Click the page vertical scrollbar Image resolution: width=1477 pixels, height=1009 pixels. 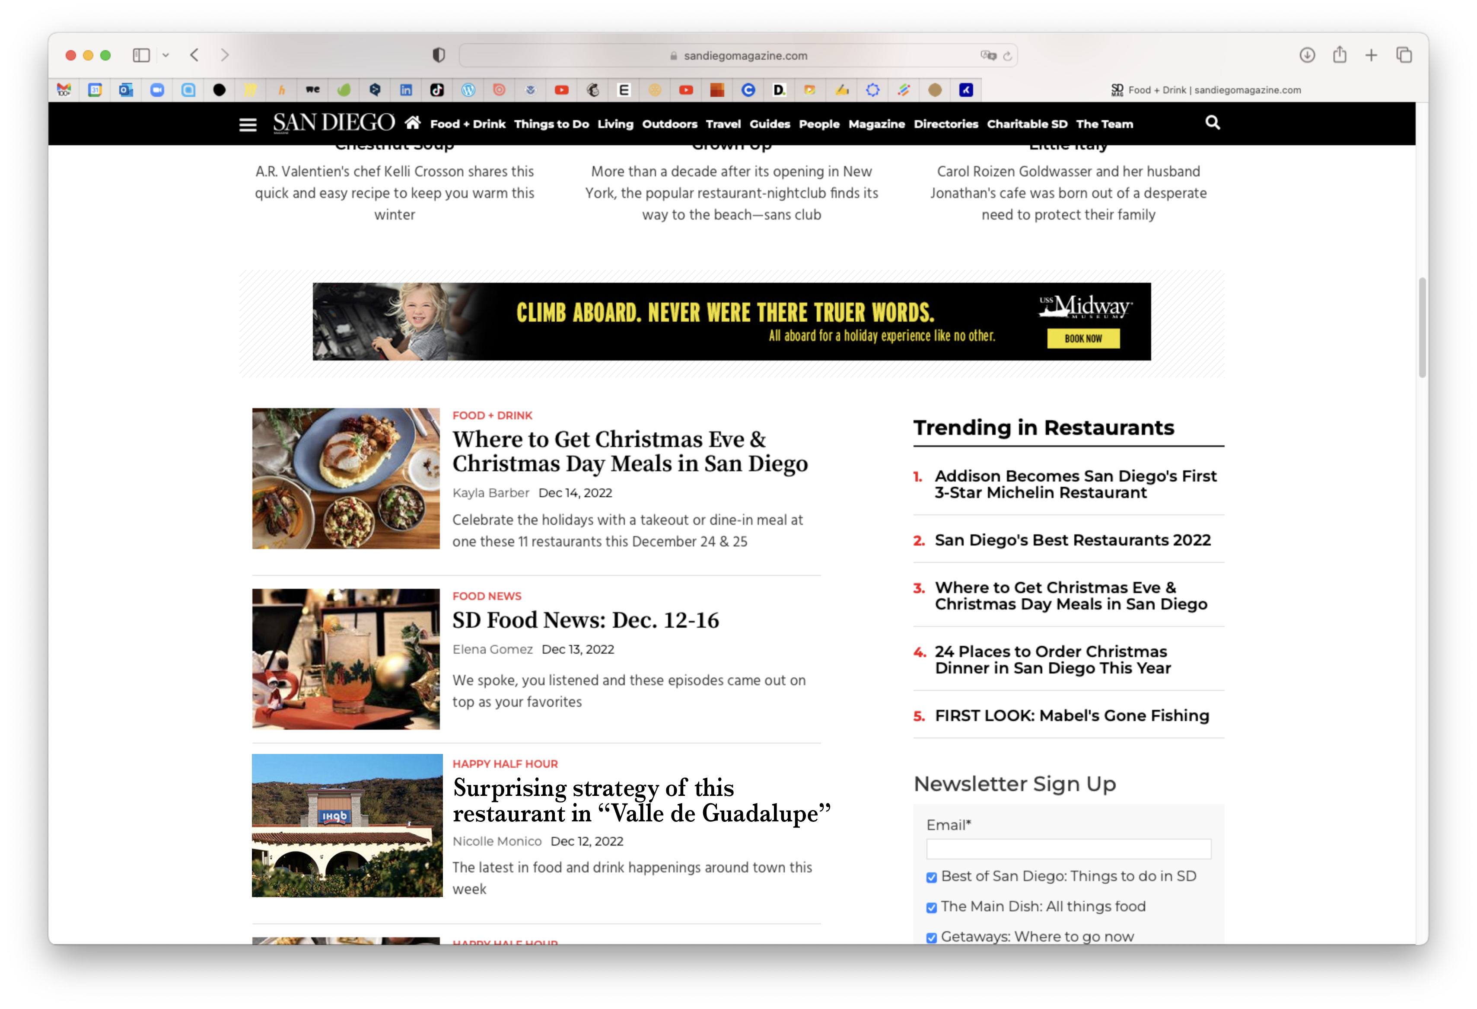coord(1422,327)
